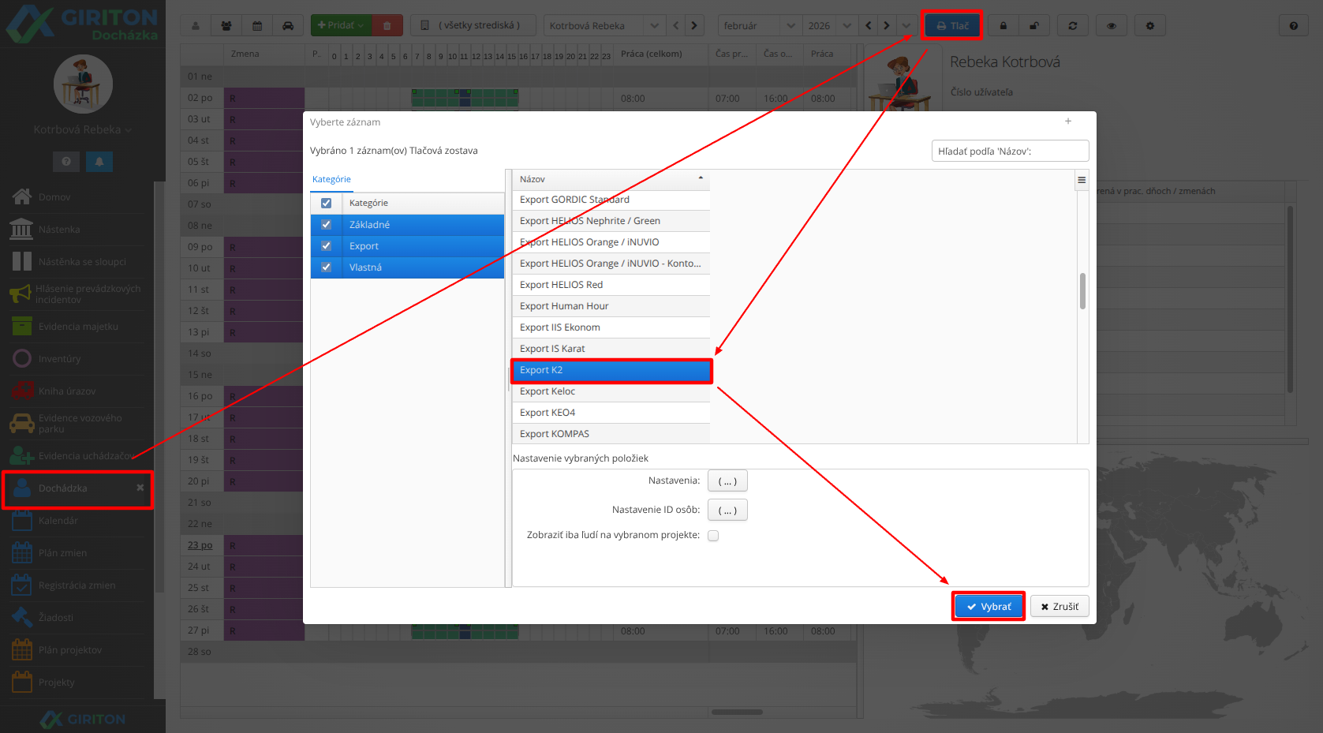Open the calendar view icon in toolbar

point(257,26)
